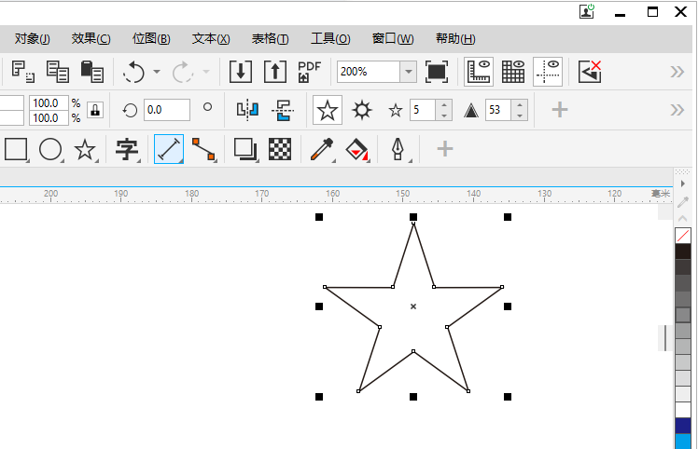This screenshot has height=449, width=698.
Task: Select the Ellipse tool
Action: 50,149
